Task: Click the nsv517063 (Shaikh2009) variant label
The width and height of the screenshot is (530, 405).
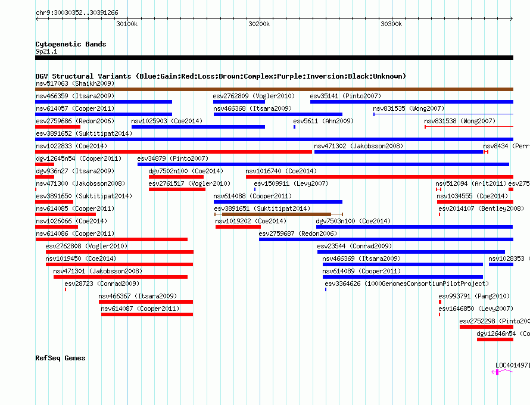Action: pos(75,83)
